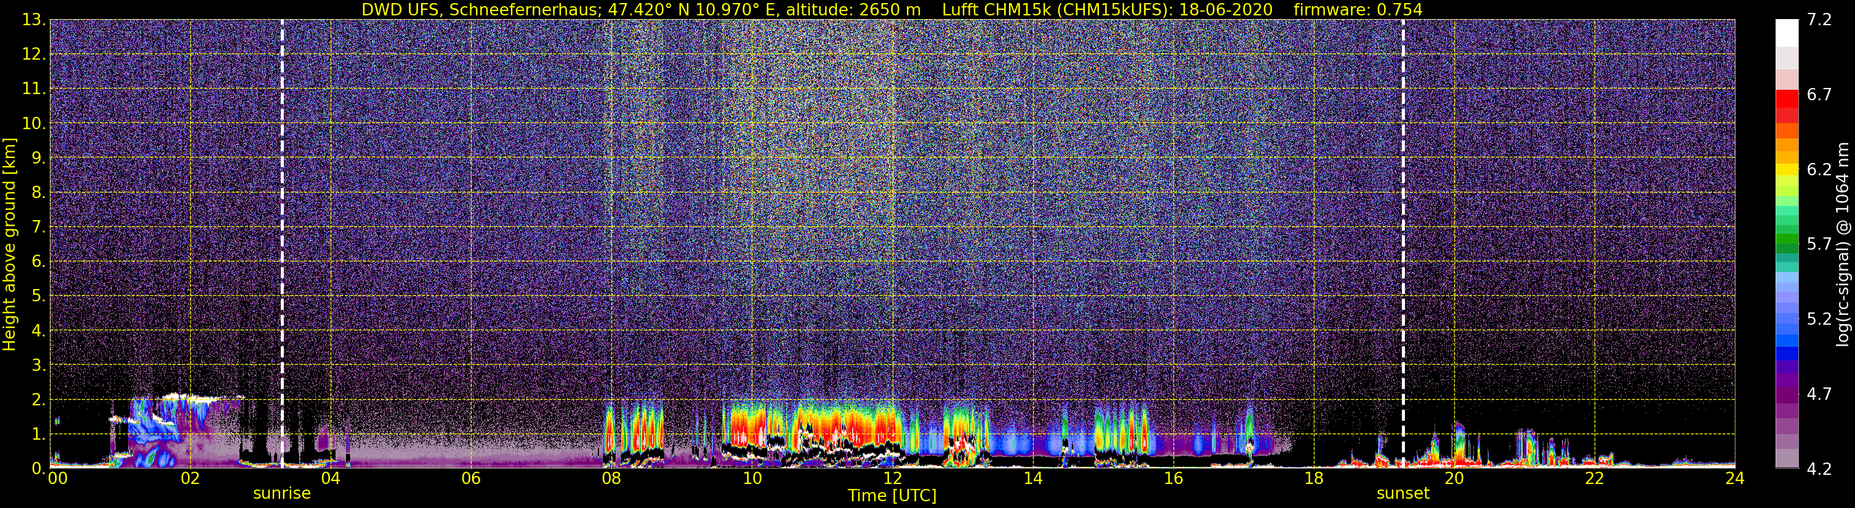
Task: Click the time axis tick '10'
Action: coord(752,478)
